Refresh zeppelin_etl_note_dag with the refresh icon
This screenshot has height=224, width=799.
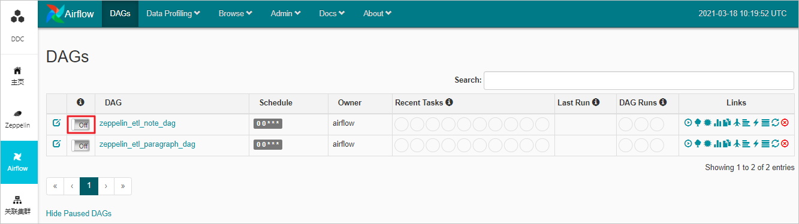pos(775,122)
